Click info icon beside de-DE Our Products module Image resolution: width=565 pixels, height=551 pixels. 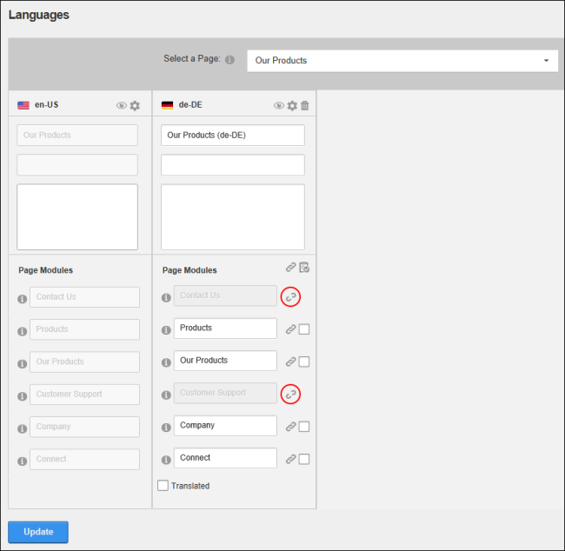point(166,362)
